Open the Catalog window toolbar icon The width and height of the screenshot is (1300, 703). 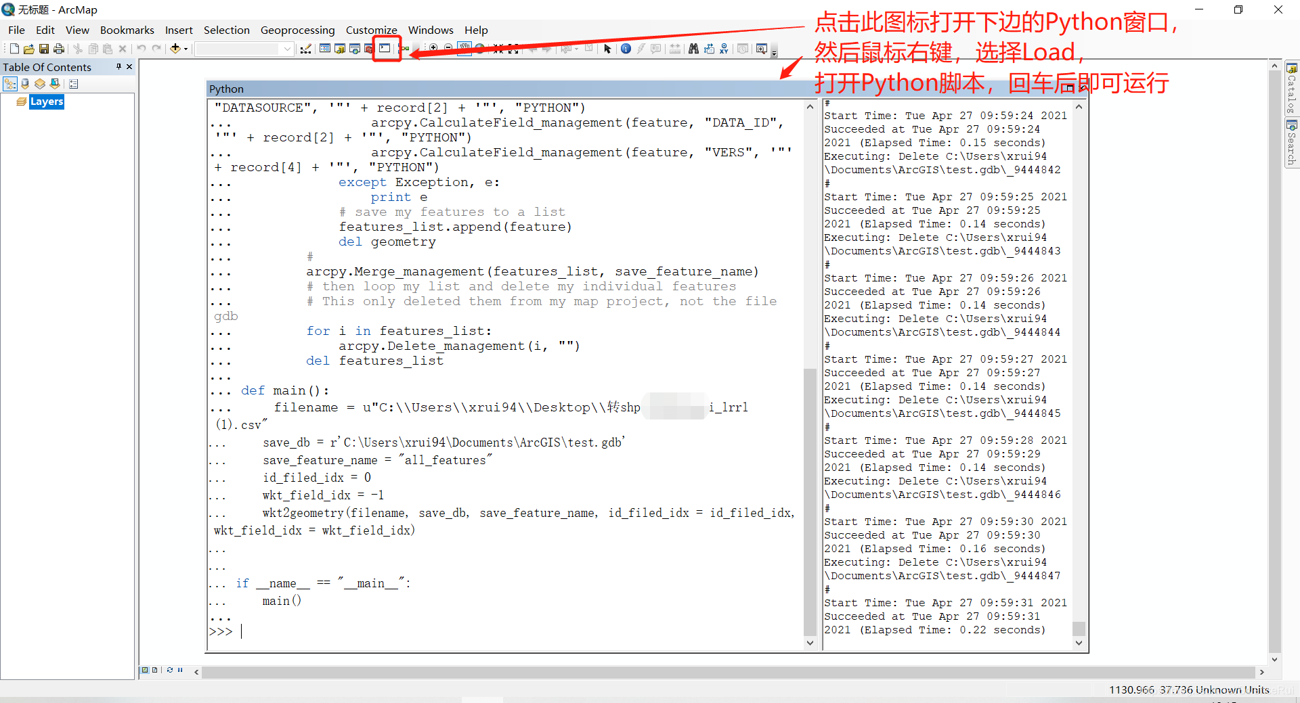click(x=340, y=49)
